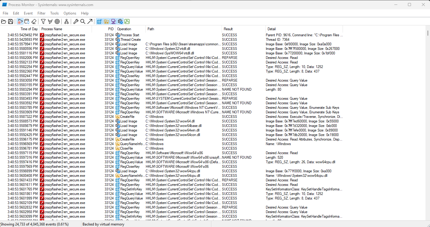Clear the display with the eraser icon
This screenshot has height=227, width=430.
(x=34, y=21)
